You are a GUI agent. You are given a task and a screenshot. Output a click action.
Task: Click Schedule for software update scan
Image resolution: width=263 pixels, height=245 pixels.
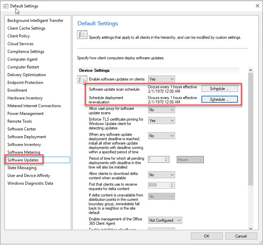click(x=219, y=89)
